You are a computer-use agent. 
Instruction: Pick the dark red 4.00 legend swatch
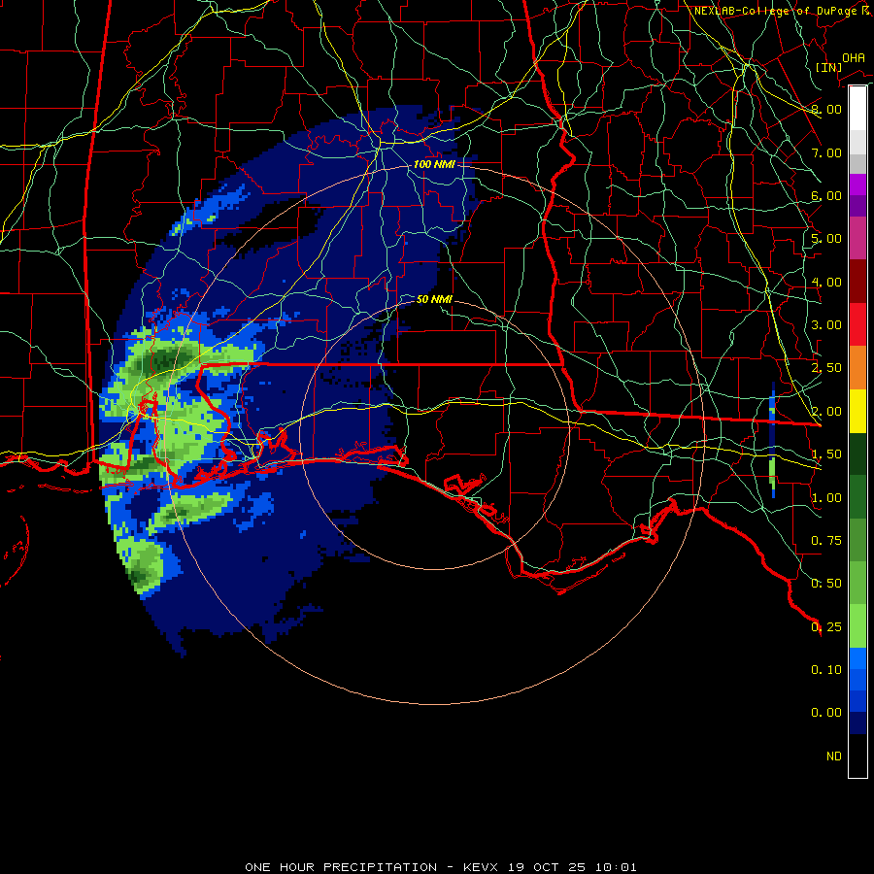pyautogui.click(x=857, y=281)
